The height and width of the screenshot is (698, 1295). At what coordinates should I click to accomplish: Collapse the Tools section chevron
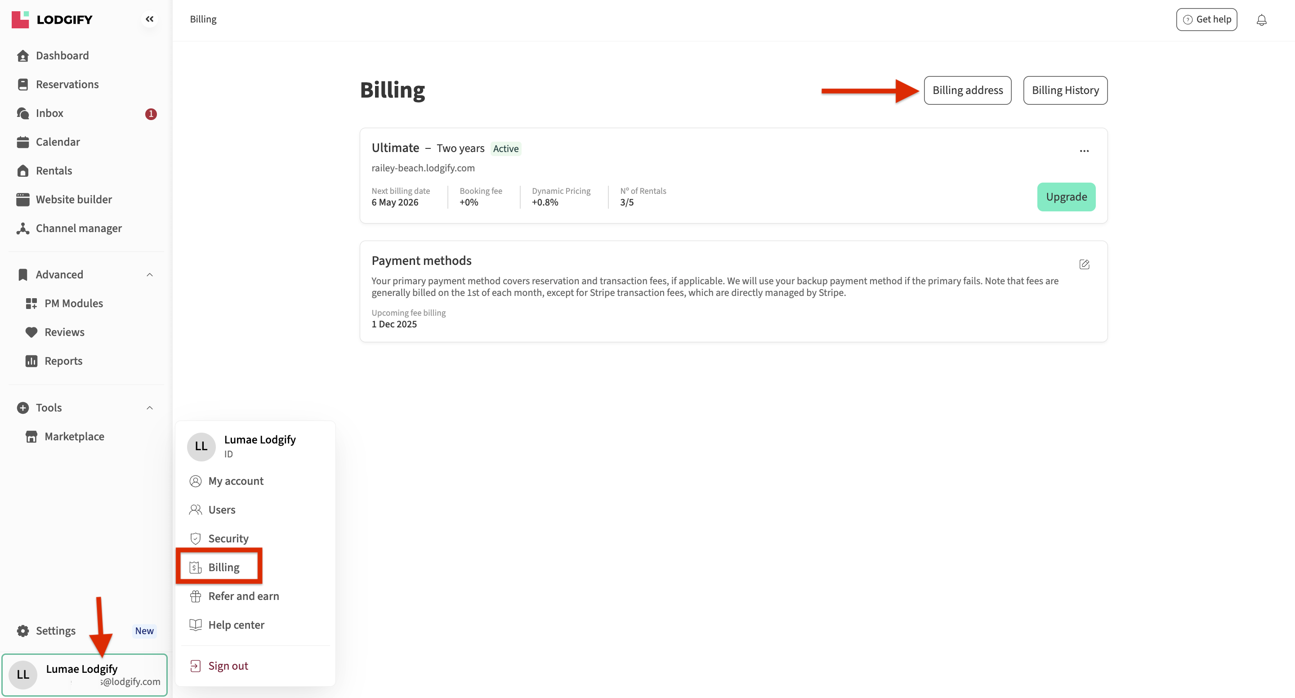149,408
